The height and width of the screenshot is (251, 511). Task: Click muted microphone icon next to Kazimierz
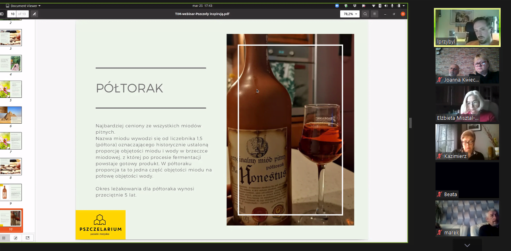click(x=439, y=156)
